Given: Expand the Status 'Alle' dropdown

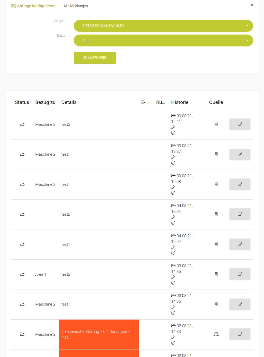Looking at the screenshot, I should [x=163, y=40].
